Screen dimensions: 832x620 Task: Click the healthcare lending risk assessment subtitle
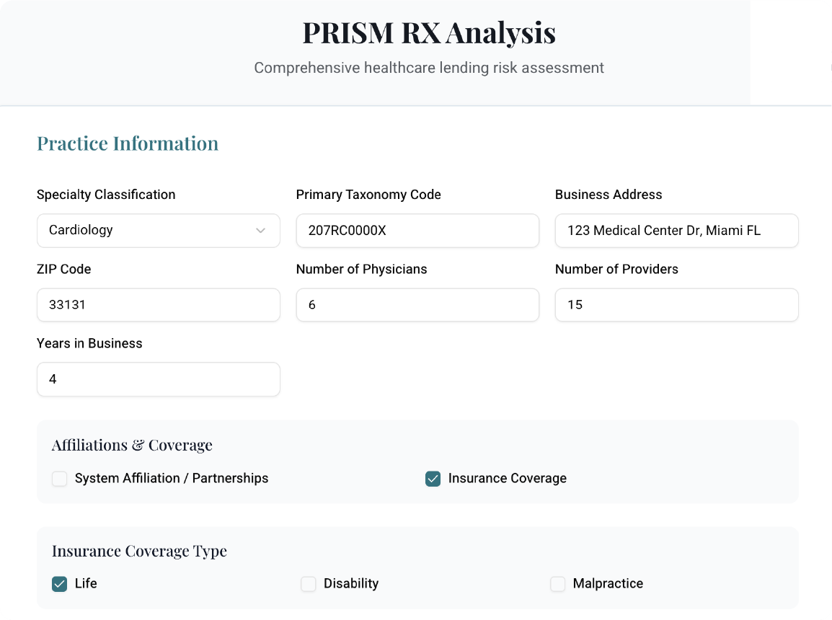coord(428,68)
